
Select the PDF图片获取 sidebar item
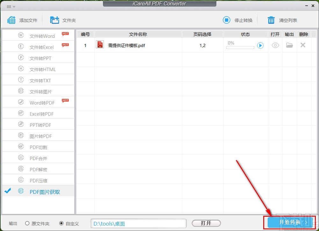[x=38, y=191]
